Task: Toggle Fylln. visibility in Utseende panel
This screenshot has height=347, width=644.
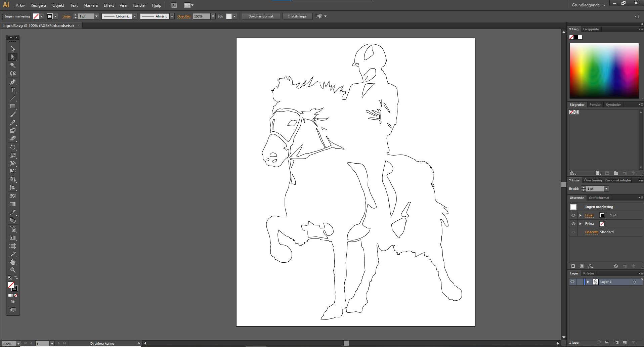Action: point(573,224)
